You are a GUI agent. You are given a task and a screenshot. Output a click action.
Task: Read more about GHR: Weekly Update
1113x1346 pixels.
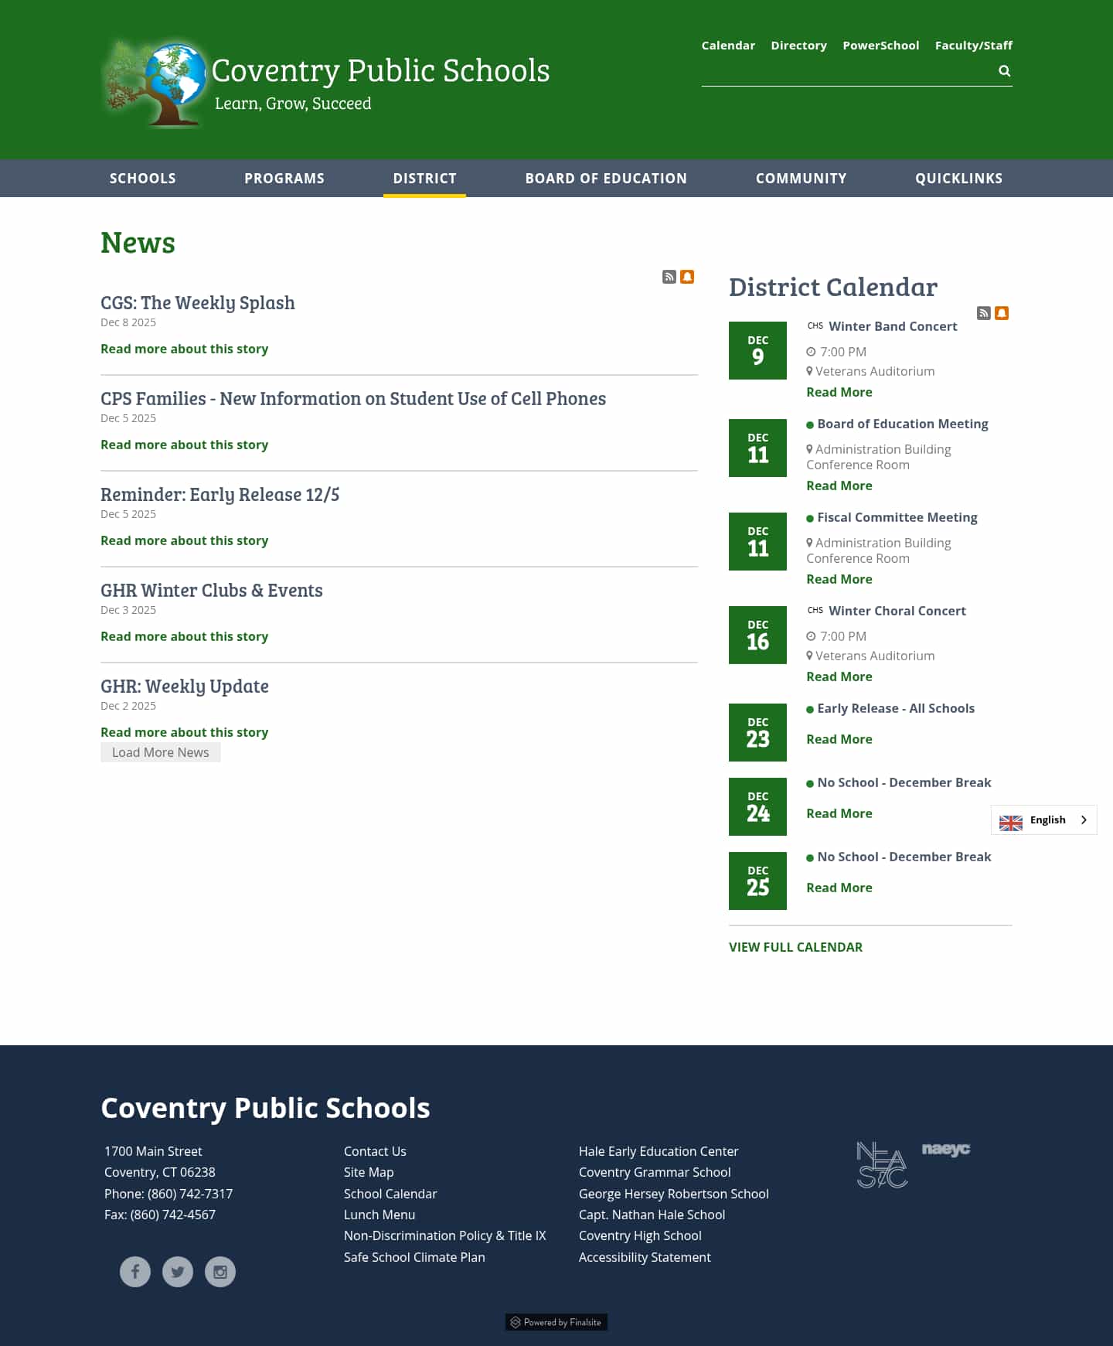(x=184, y=732)
